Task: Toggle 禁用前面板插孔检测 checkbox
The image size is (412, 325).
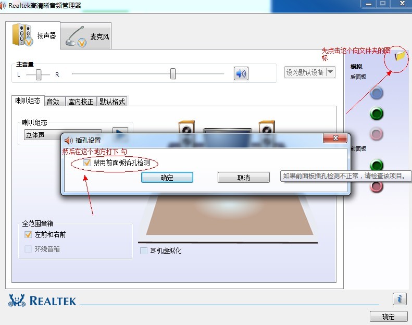Action: [87, 162]
